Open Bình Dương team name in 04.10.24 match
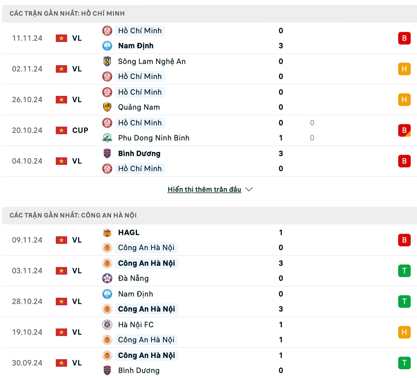The height and width of the screenshot is (378, 417). (139, 154)
